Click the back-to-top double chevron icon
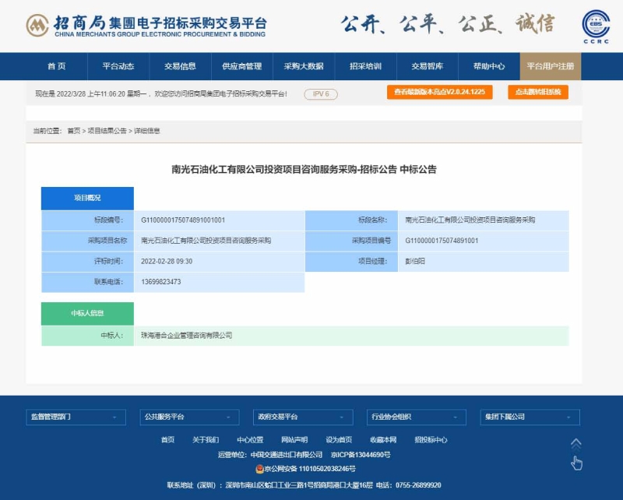Image resolution: width=623 pixels, height=500 pixels. [x=576, y=444]
